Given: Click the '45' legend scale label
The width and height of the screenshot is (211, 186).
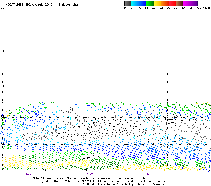Looking at the screenshot, I should pos(190,8).
